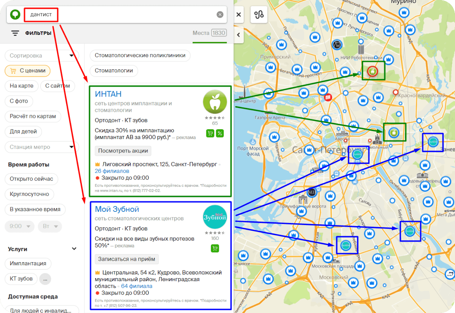Click the Центральная, 54 к2 address text

pos(162,279)
